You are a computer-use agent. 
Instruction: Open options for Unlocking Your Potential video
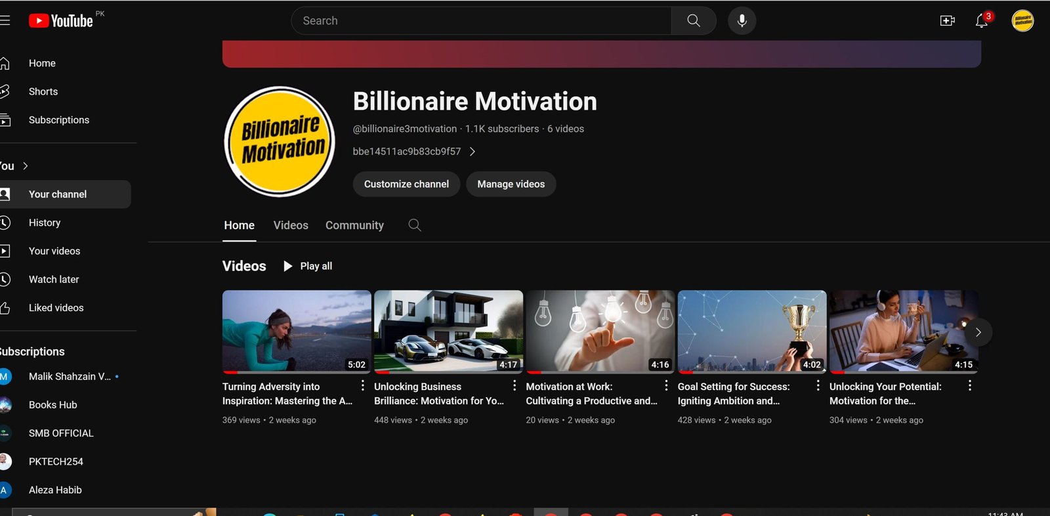pos(970,386)
